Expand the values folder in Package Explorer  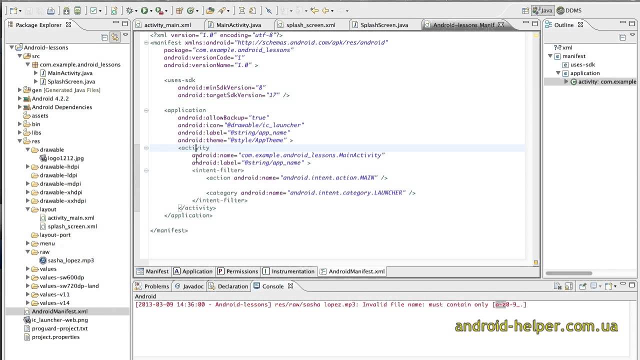(x=28, y=268)
